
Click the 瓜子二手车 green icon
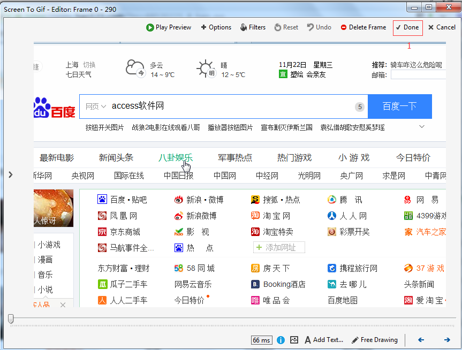coord(102,284)
